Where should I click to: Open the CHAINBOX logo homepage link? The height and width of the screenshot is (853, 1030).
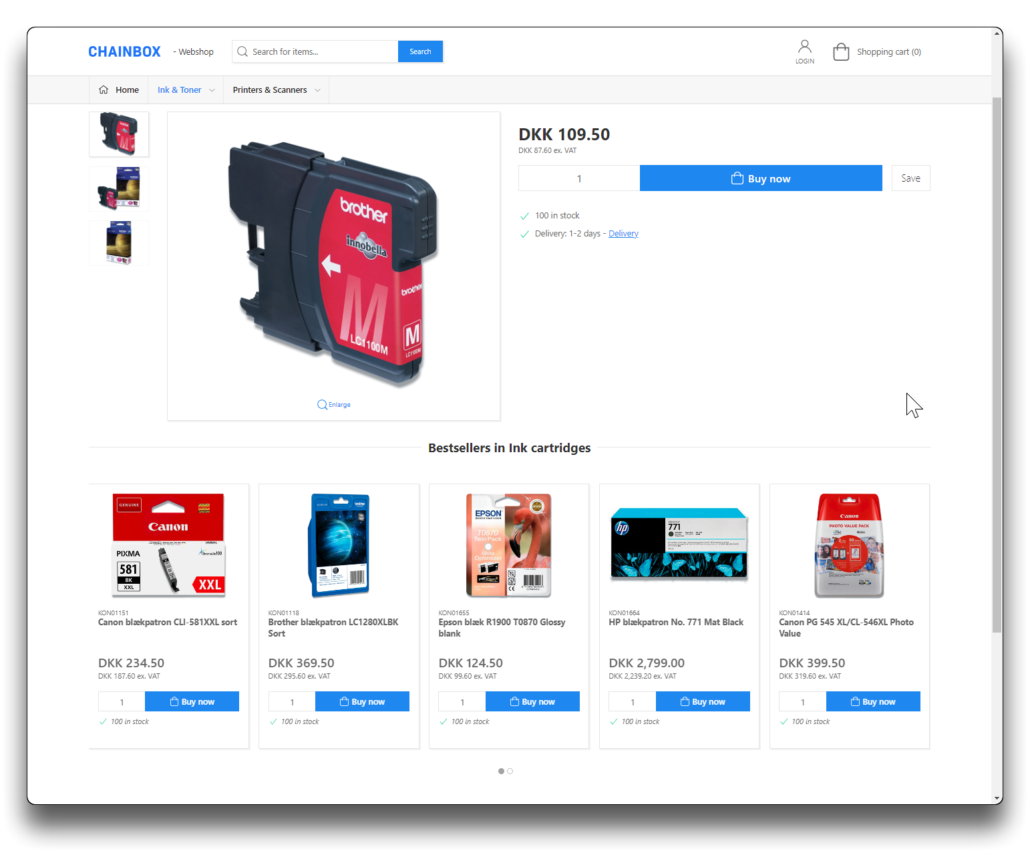click(125, 51)
